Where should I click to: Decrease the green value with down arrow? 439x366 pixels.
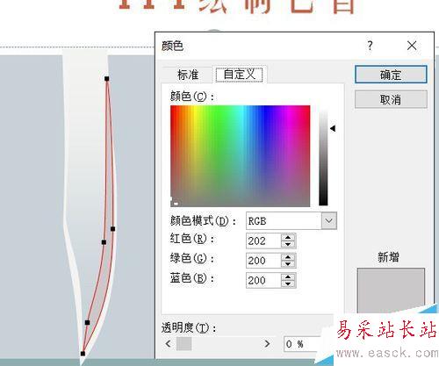pyautogui.click(x=288, y=264)
